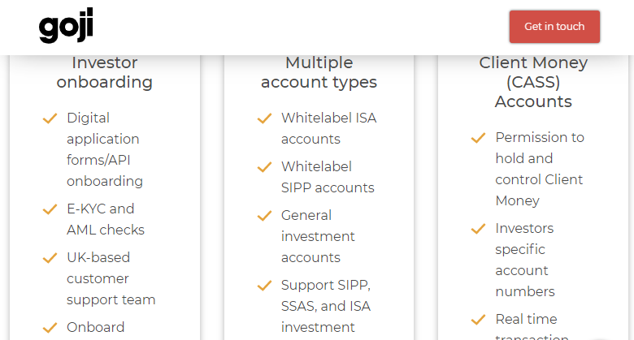Click checkmark beside the Onboard item
Screen dimensions: 634x340
50,328
